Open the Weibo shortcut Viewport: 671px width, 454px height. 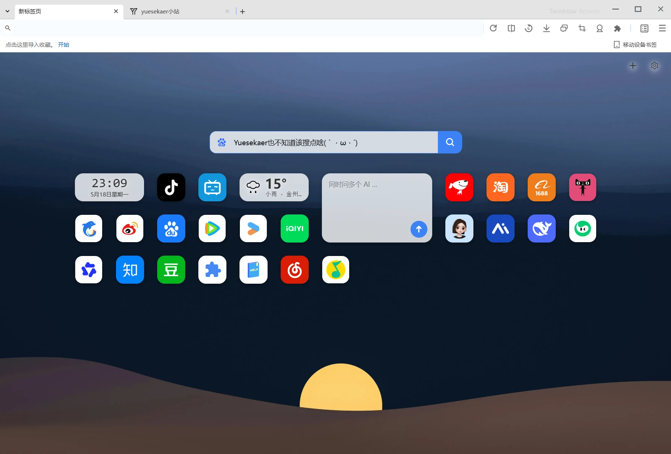(x=130, y=228)
